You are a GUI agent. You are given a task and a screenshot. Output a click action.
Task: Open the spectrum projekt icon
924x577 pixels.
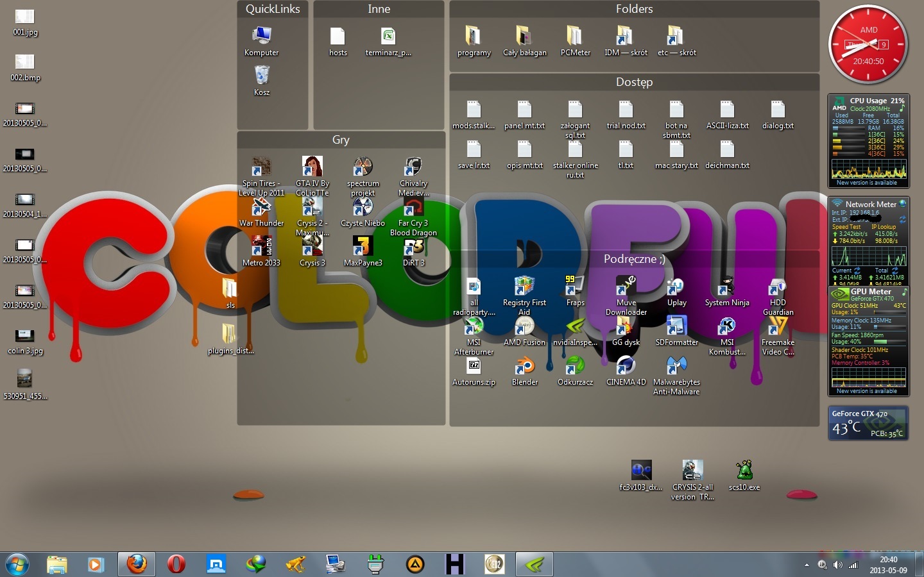coord(363,177)
